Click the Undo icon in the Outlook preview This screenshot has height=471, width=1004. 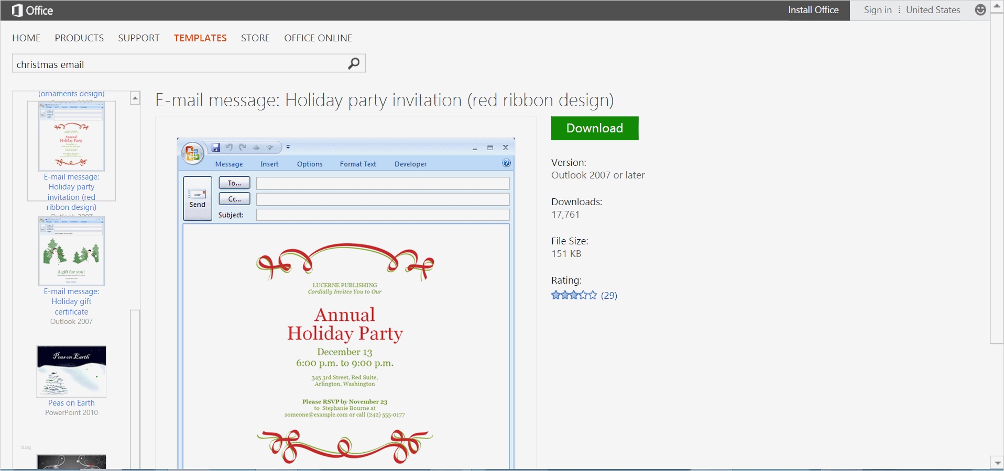coord(229,148)
